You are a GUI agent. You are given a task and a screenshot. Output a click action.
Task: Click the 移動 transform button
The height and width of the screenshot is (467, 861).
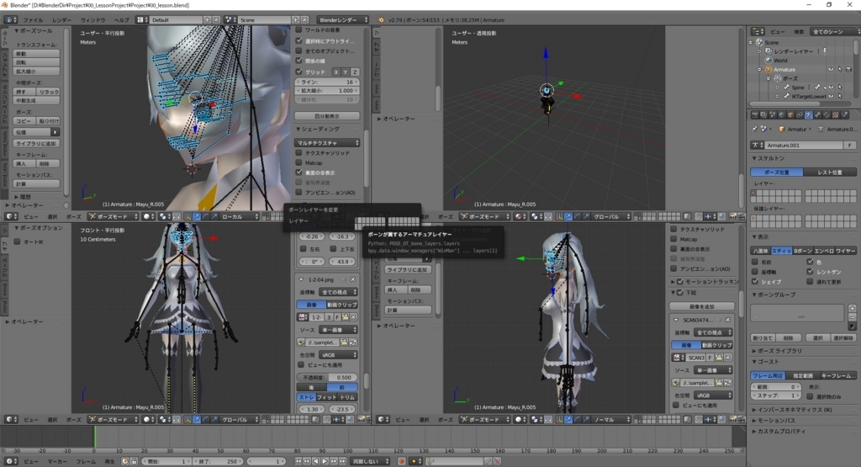[37, 54]
